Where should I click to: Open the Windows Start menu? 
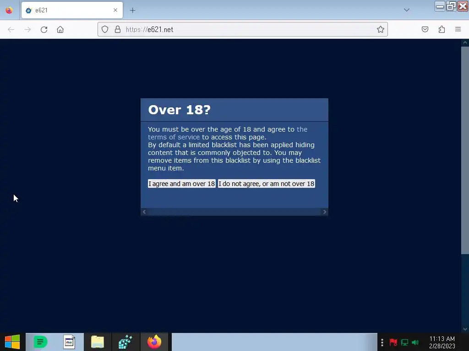[12, 342]
